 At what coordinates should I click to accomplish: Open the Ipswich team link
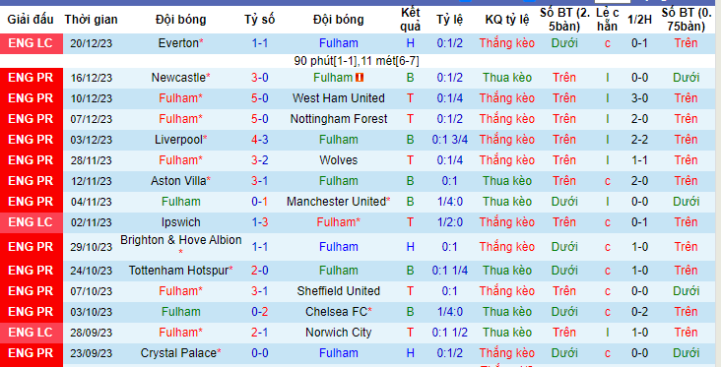[180, 222]
